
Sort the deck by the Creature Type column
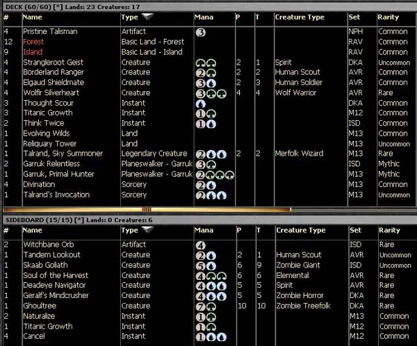pyautogui.click(x=300, y=17)
